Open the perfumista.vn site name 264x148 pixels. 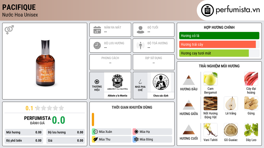[238, 10]
